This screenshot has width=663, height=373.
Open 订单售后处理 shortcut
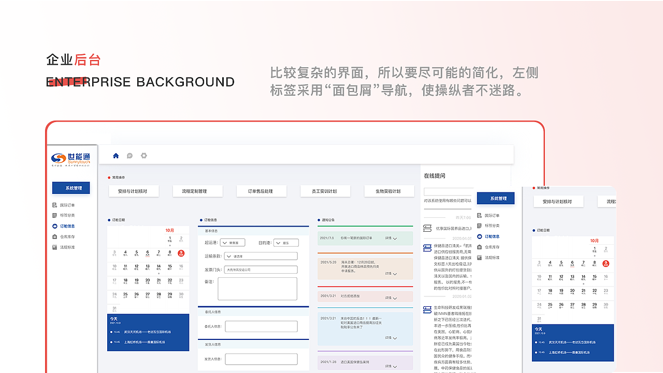(x=262, y=191)
